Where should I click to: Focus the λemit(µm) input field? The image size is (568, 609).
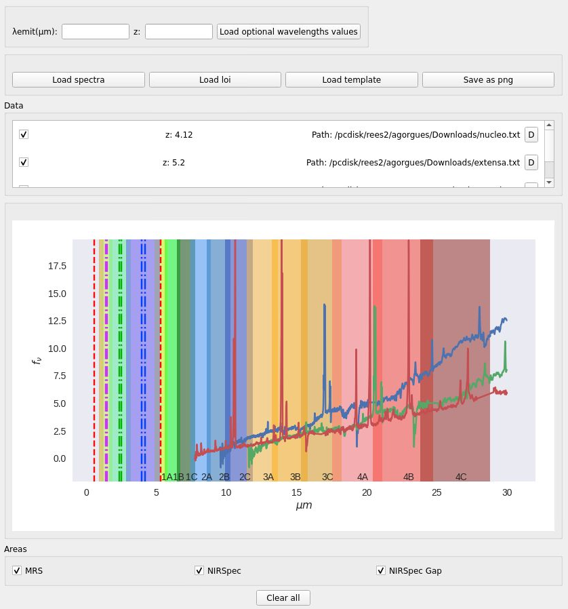(x=96, y=31)
